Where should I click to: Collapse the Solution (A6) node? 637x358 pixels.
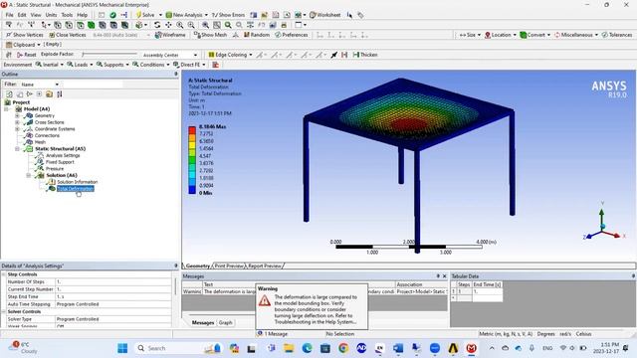tap(29, 175)
